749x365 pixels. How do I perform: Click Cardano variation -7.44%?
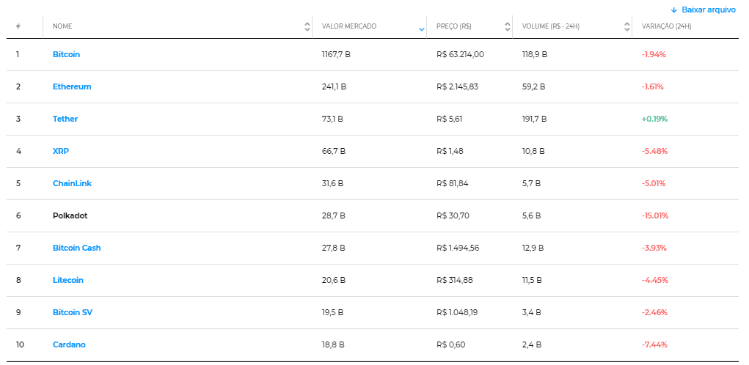point(654,344)
